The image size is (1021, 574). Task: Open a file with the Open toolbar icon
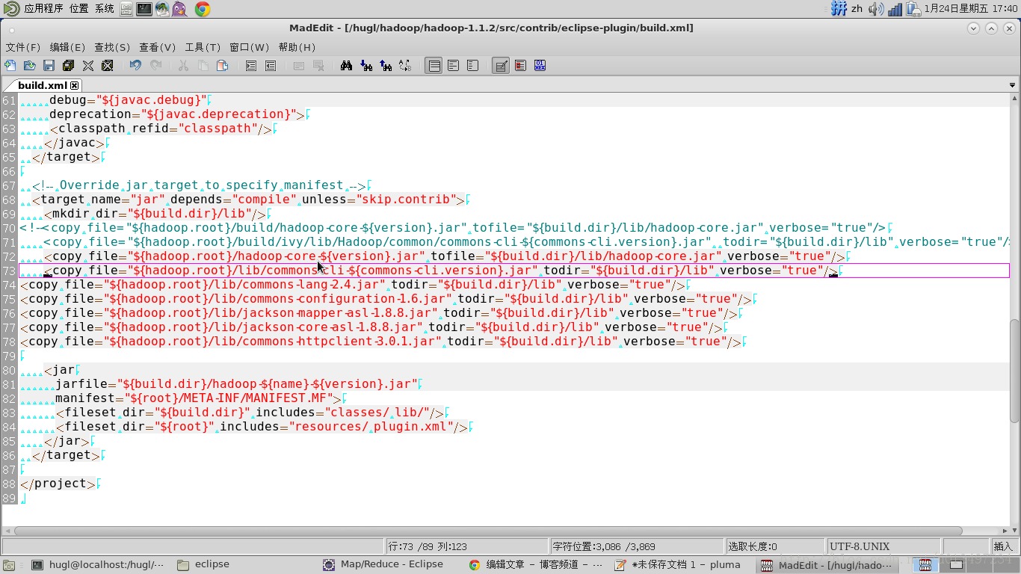pyautogui.click(x=30, y=65)
